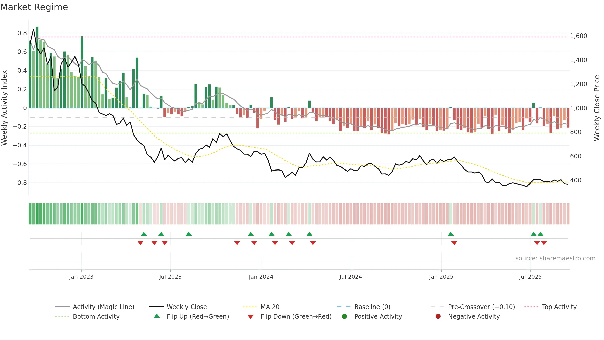The width and height of the screenshot is (604, 340).
Task: Toggle Bottom Activity legend entry
Action: 87,316
